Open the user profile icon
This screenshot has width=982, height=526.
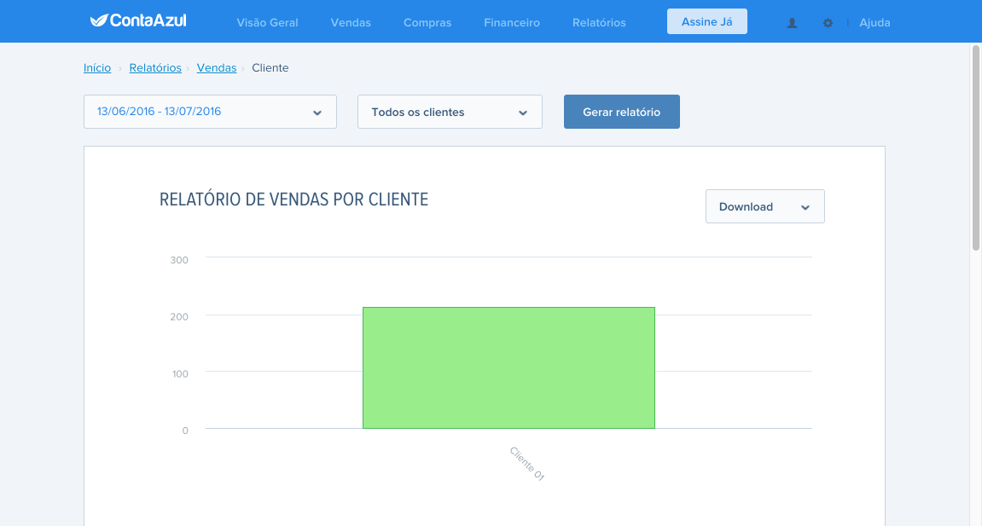792,22
